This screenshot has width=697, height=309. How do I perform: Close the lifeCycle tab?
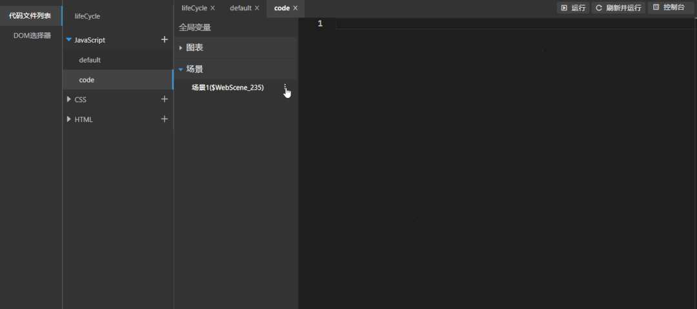click(212, 8)
